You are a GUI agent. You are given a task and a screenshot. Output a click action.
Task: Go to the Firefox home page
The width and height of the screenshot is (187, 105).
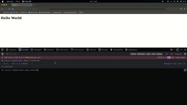[13, 9]
